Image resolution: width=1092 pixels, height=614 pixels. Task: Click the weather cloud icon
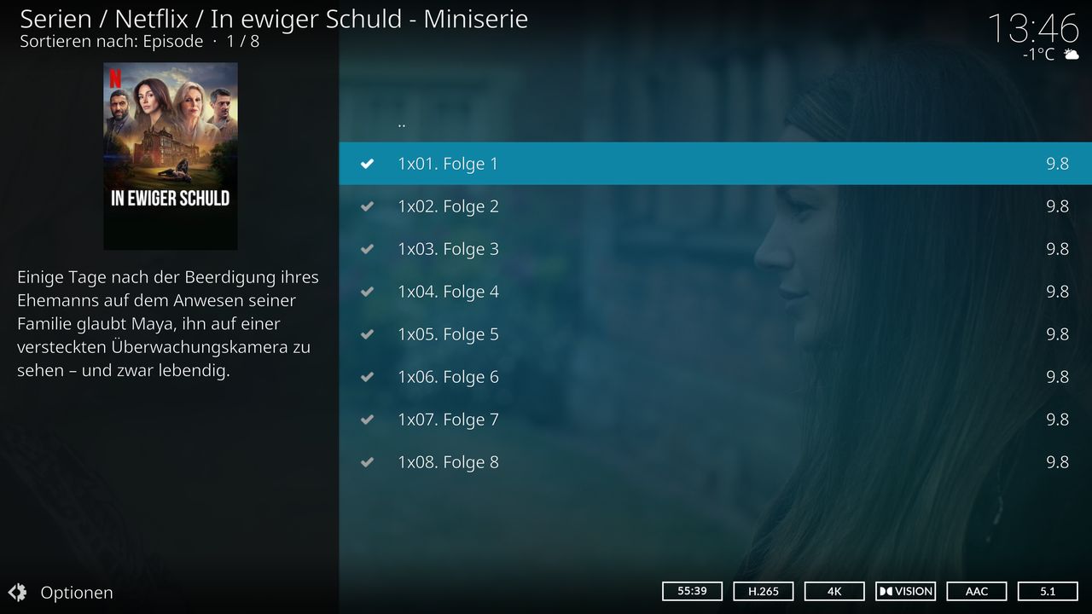(1072, 55)
